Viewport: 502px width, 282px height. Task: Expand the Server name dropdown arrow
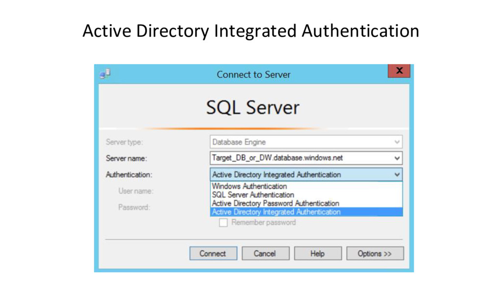tap(397, 158)
